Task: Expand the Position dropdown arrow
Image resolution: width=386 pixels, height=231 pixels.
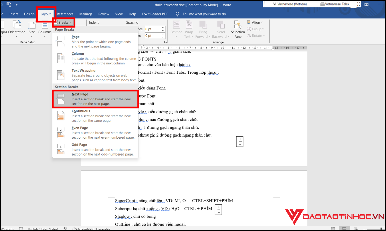Action: 176,36
